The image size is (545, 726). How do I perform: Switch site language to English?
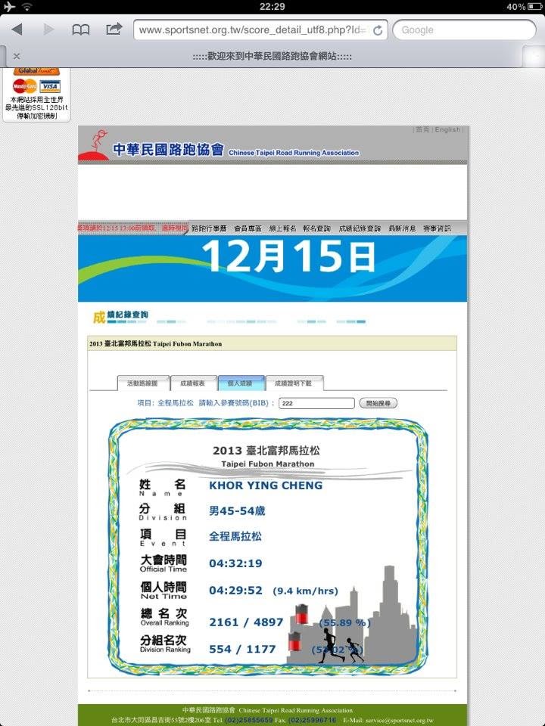tap(447, 129)
